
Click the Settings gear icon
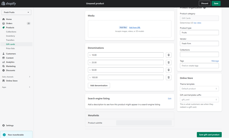pyautogui.click(x=3, y=125)
